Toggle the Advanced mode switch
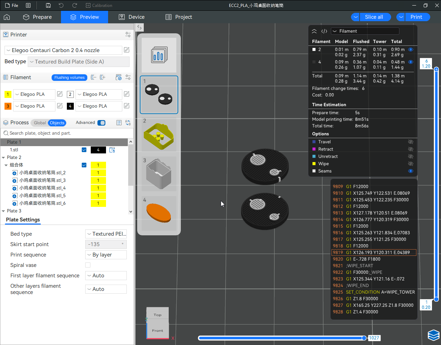Viewport: 441px width, 345px height. tap(102, 123)
